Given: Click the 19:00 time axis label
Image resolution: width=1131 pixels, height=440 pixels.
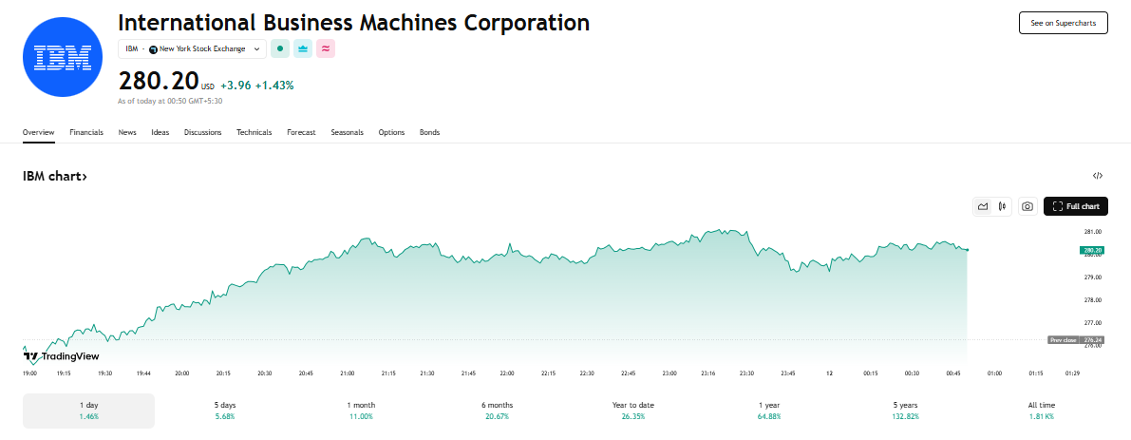Looking at the screenshot, I should tap(30, 373).
